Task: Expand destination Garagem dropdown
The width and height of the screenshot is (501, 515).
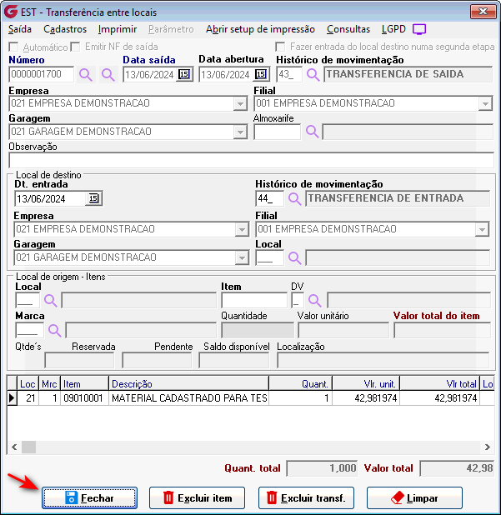Action: point(242,257)
